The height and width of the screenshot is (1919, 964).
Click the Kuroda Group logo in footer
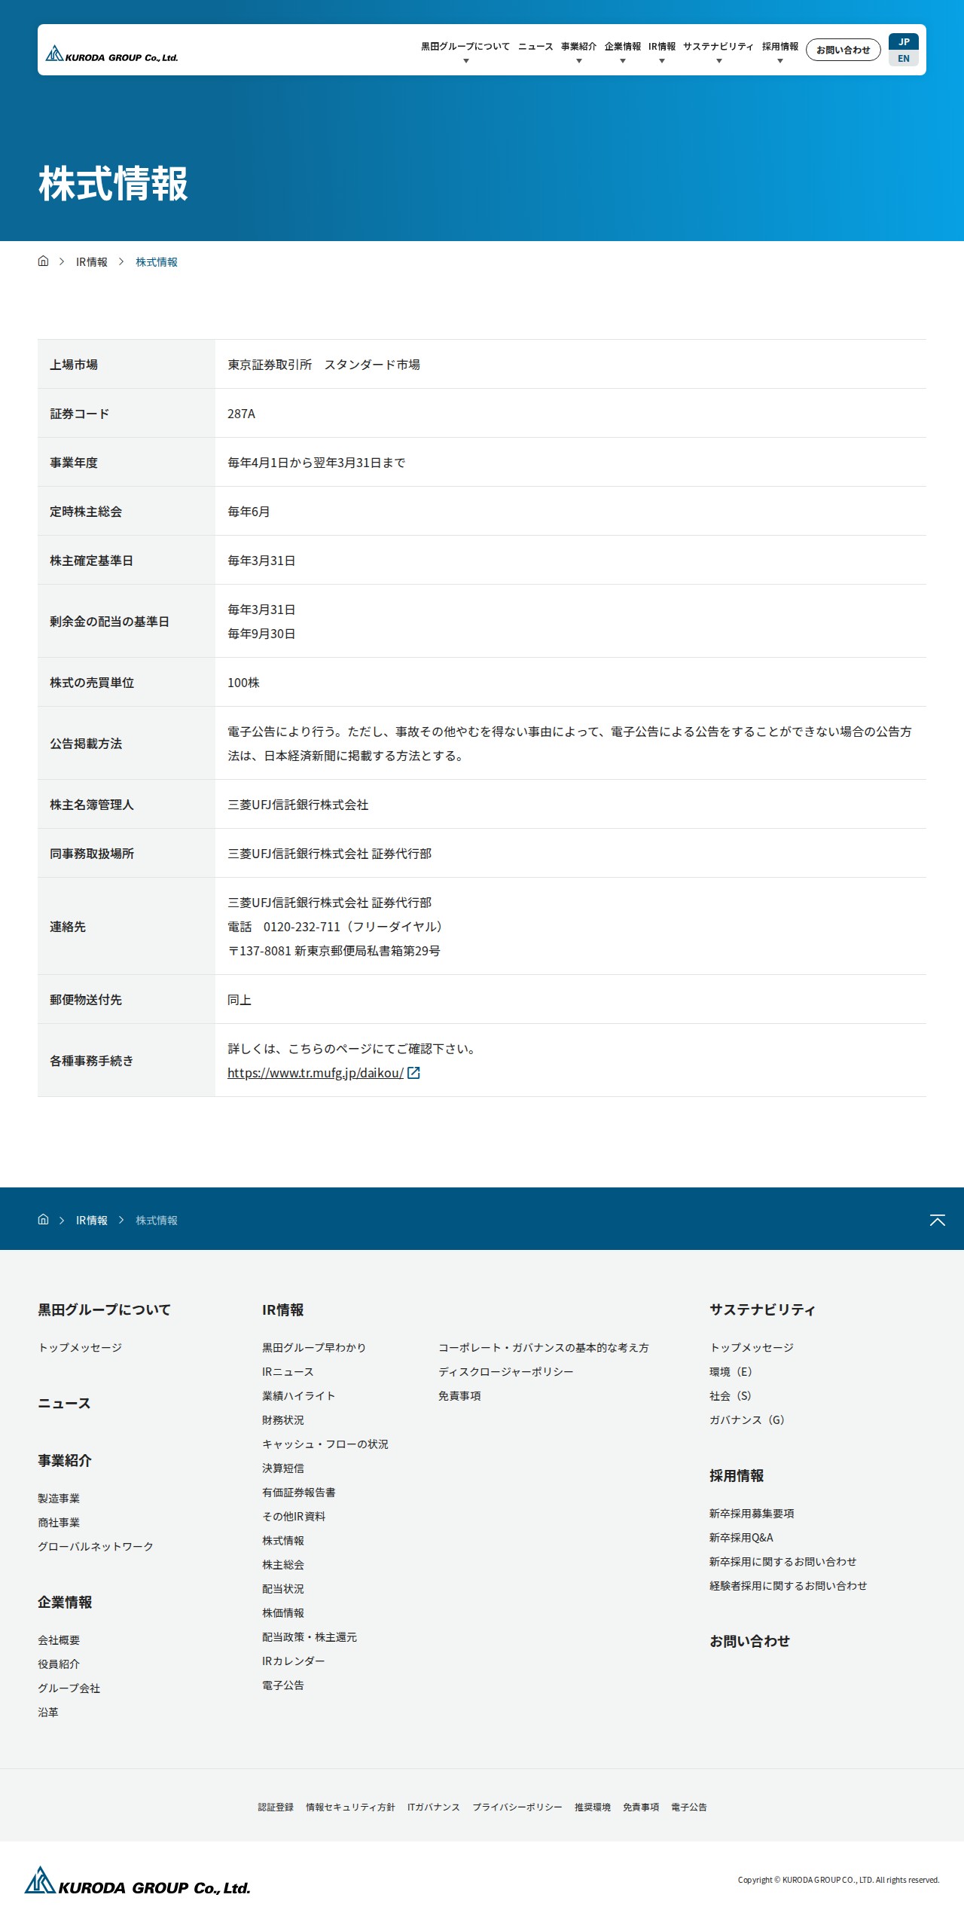[137, 1881]
